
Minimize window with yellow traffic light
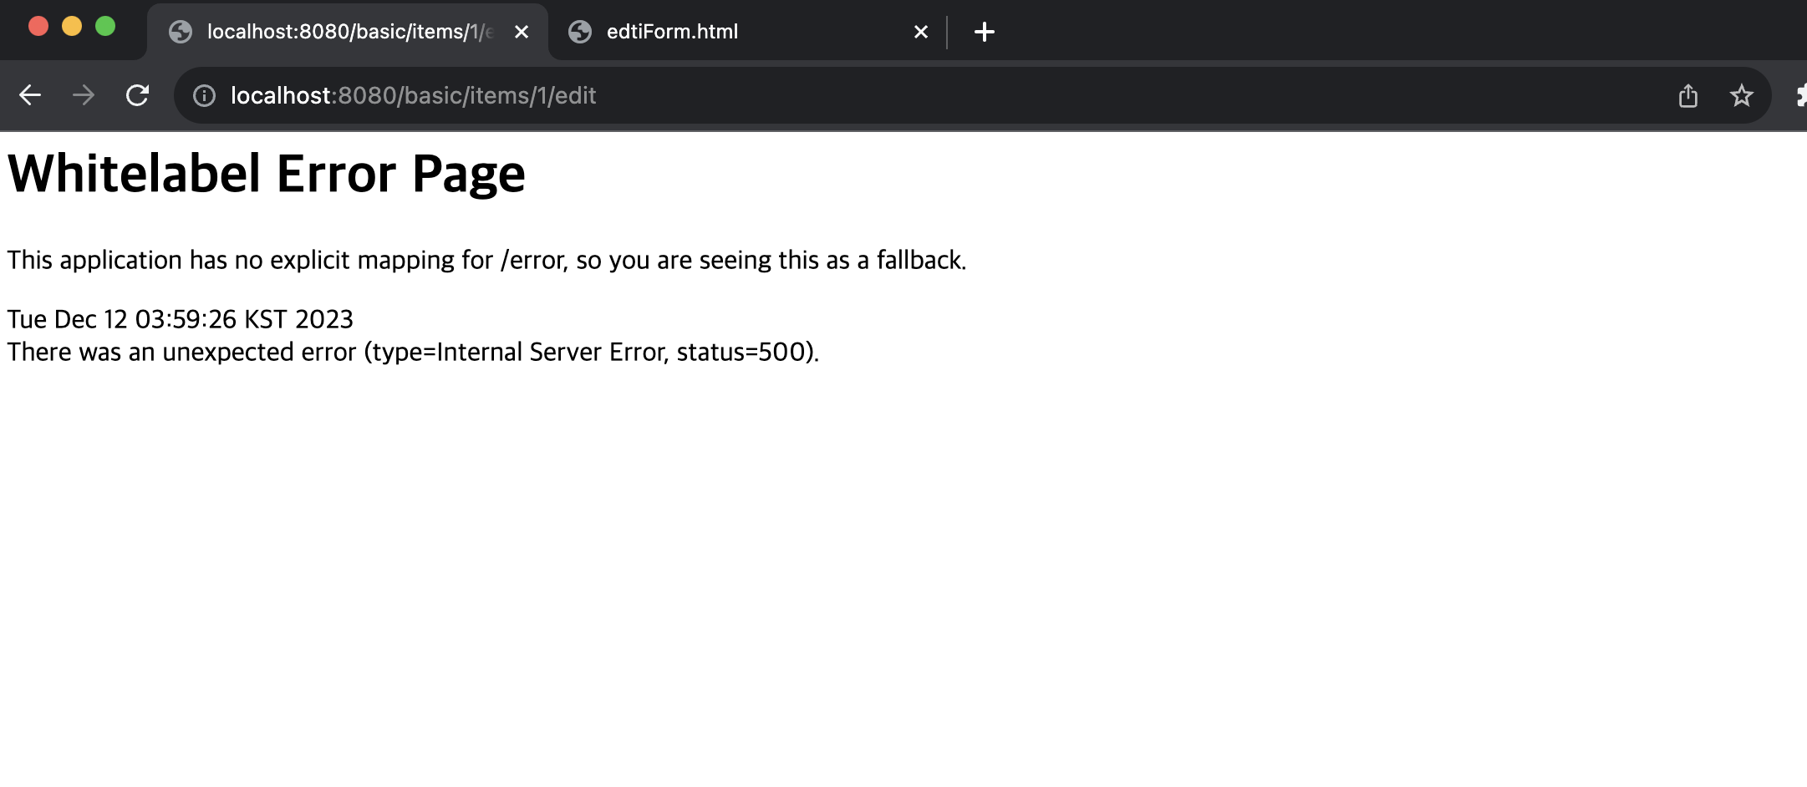72,27
